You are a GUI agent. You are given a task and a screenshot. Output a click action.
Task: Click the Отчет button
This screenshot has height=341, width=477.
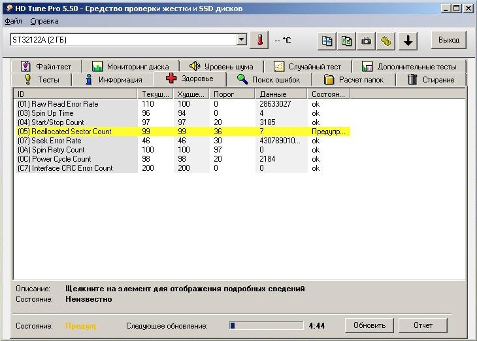(x=423, y=325)
